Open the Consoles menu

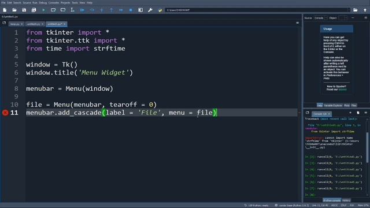(54, 2)
